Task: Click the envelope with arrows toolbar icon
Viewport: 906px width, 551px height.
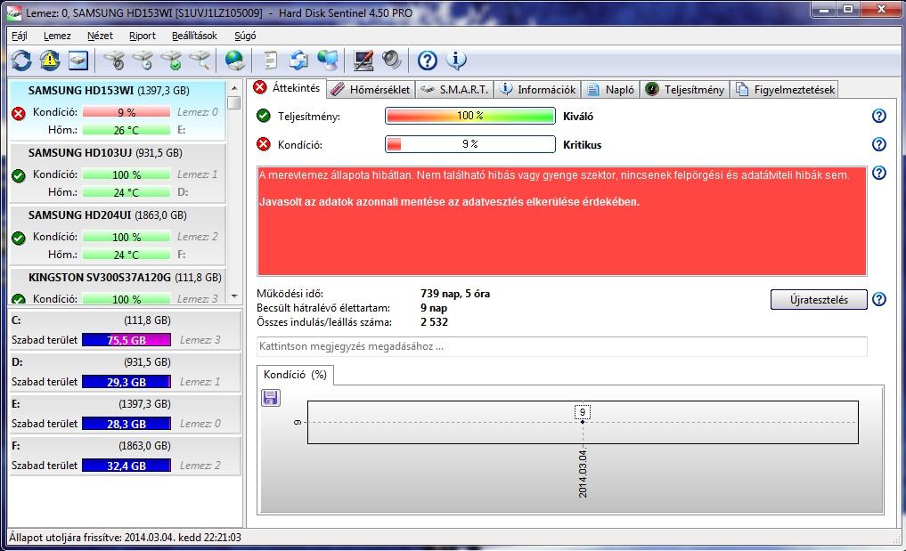Action: [298, 60]
